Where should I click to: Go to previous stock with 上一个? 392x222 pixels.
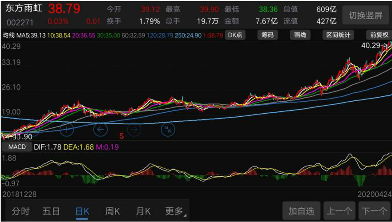click(x=339, y=211)
